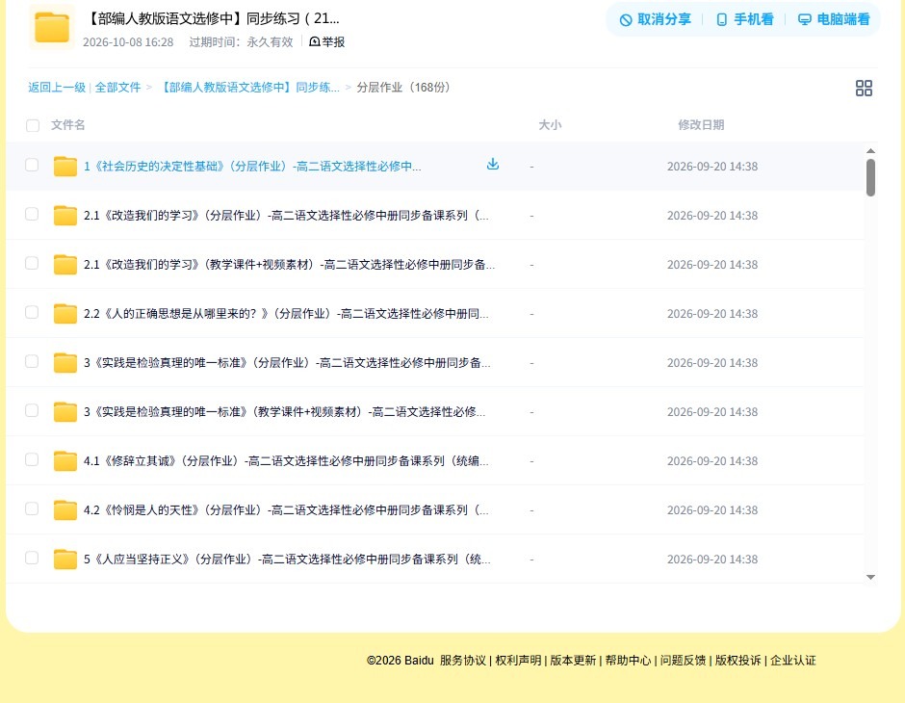
Task: Click folder icon of 2.1 教学课件+视频素材 row
Action: [65, 264]
